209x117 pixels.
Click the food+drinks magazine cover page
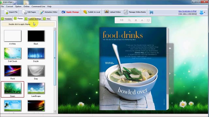click(x=133, y=69)
